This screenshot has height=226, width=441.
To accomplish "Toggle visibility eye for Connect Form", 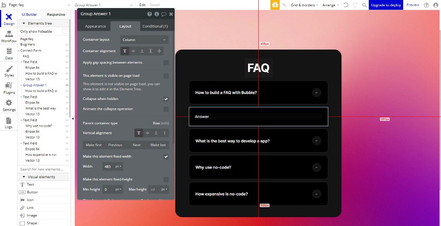I will (x=67, y=51).
